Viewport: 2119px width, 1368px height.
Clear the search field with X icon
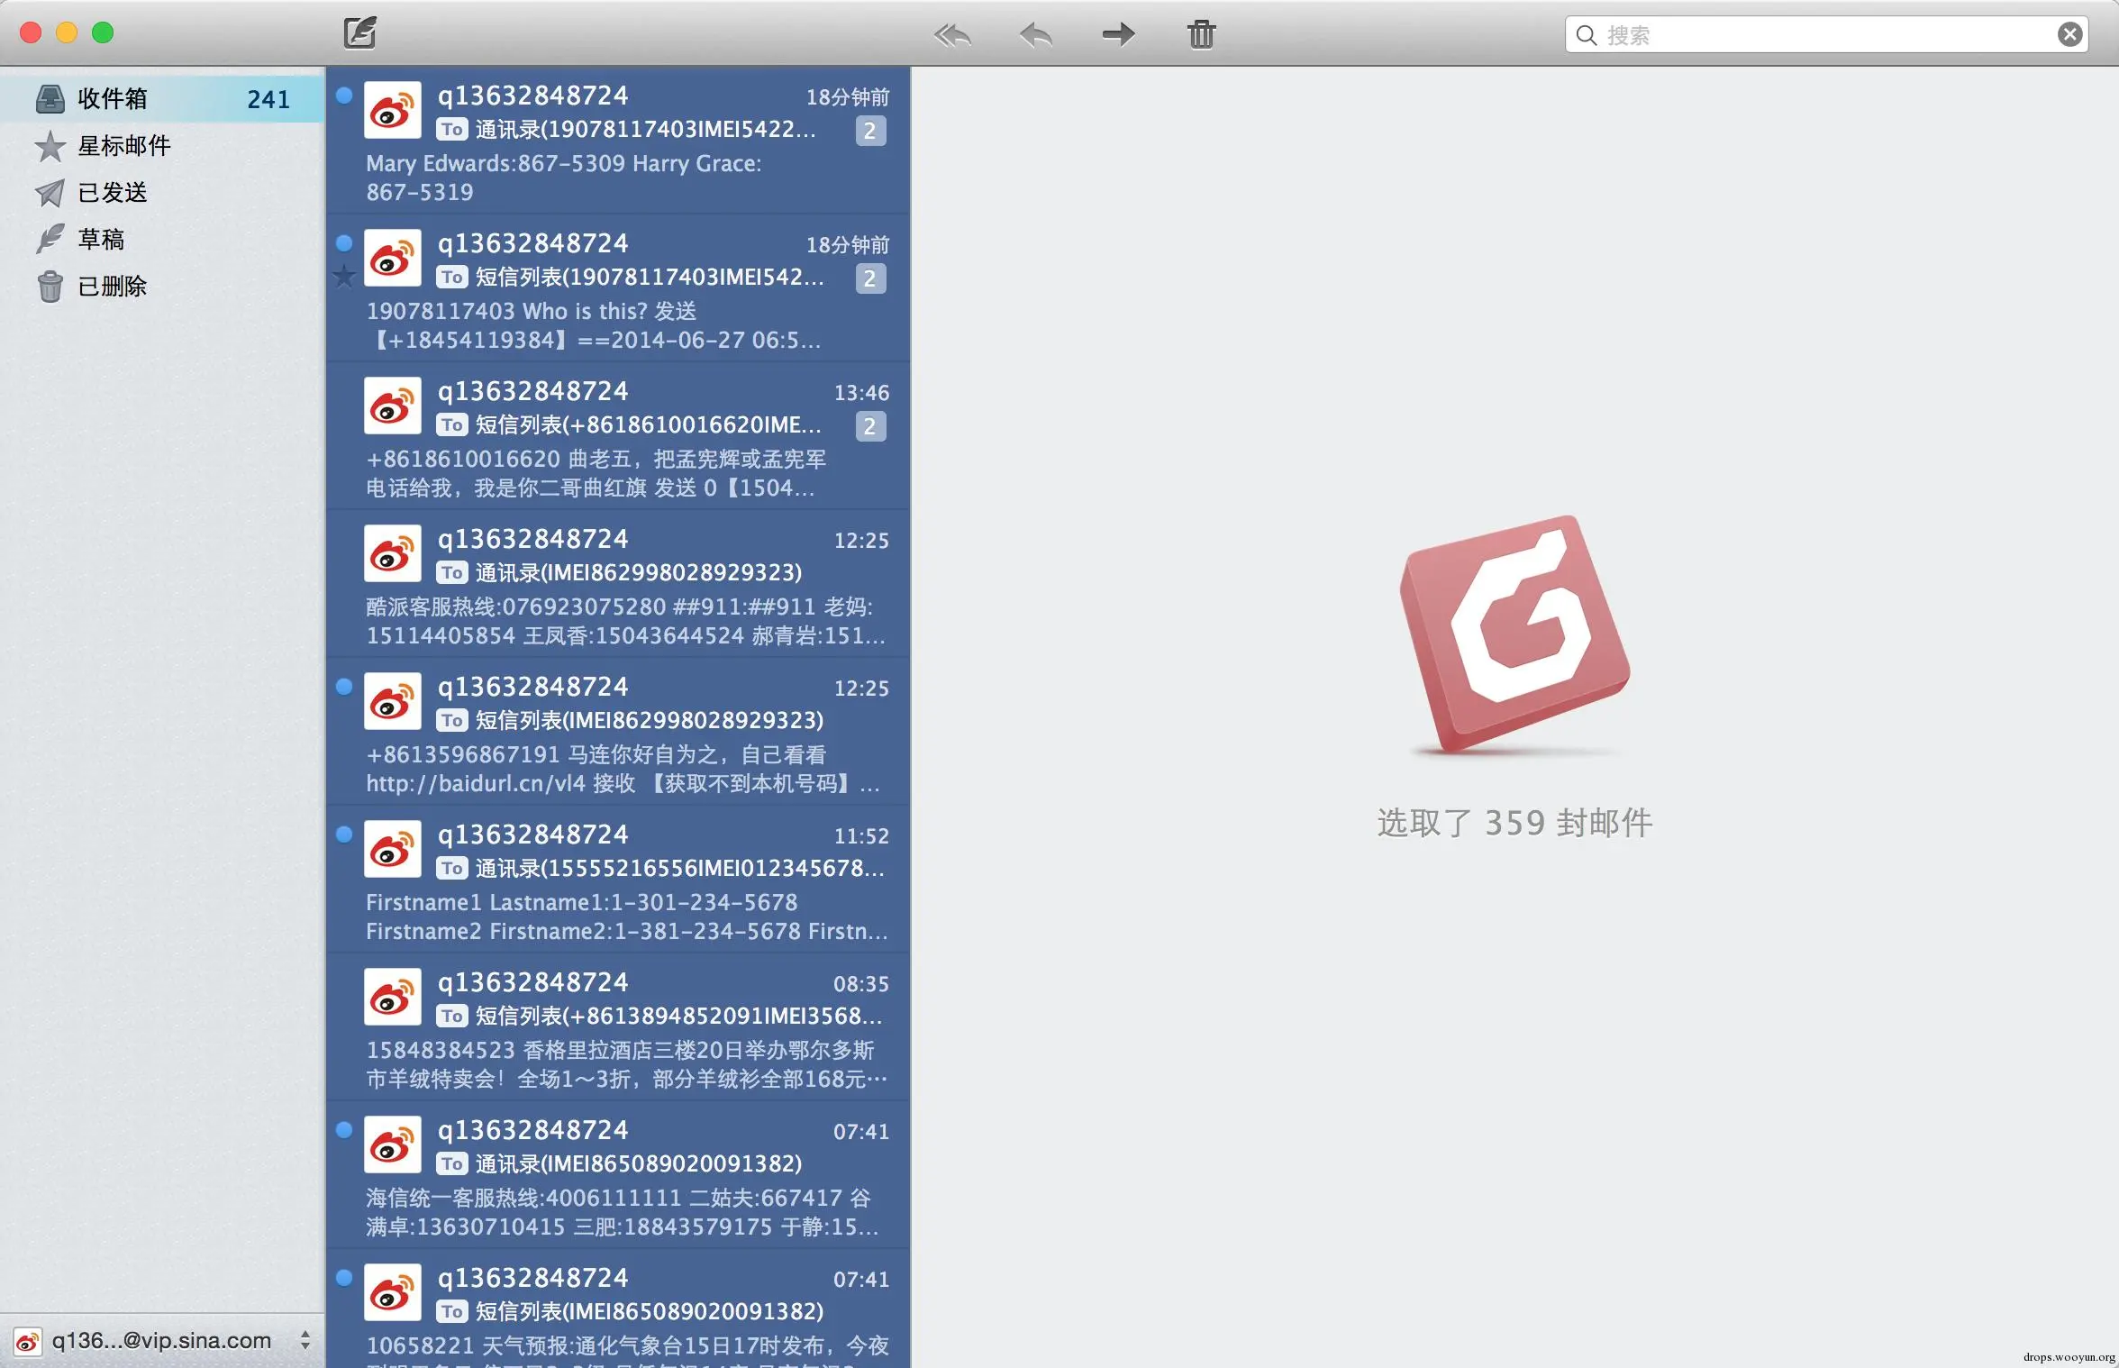[2069, 35]
